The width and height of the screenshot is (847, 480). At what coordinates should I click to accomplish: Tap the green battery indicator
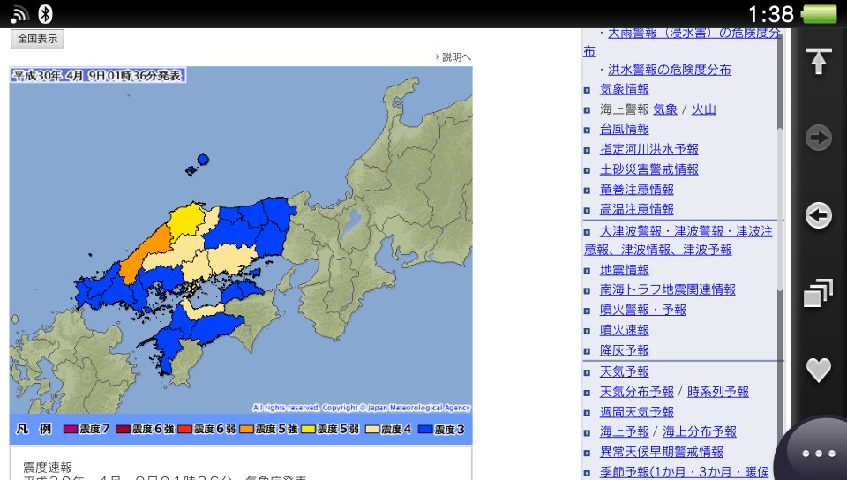pyautogui.click(x=819, y=14)
